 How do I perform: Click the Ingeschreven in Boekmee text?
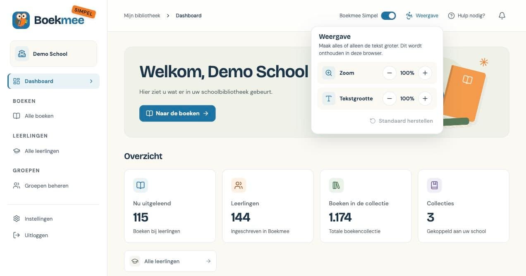pos(260,231)
